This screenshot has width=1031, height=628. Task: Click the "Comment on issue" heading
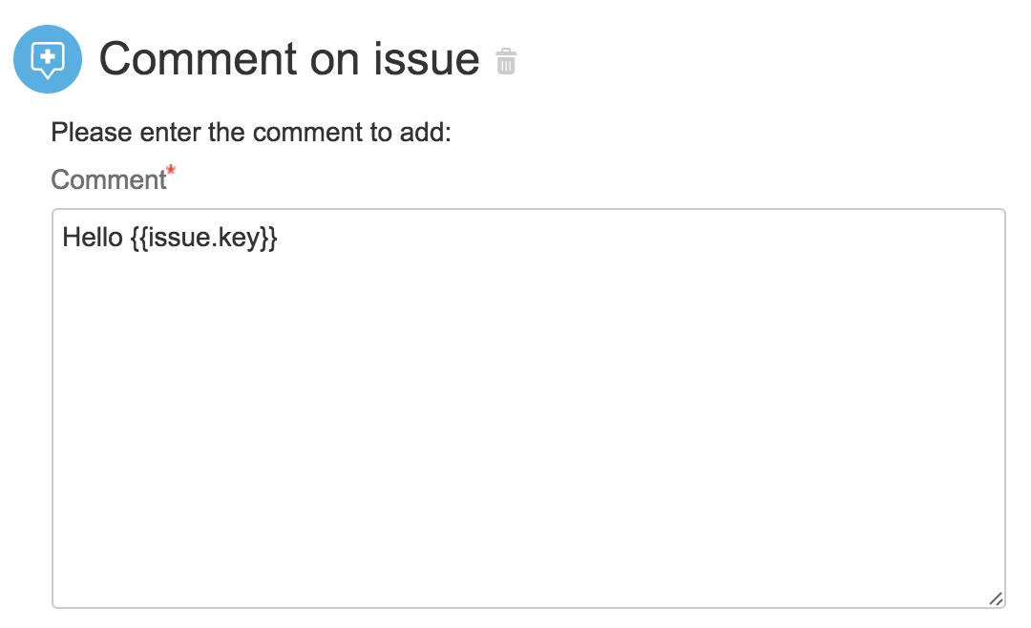tap(288, 59)
